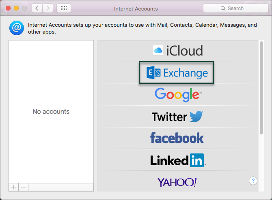Select the facebook account option
The height and width of the screenshot is (200, 272).
click(177, 138)
